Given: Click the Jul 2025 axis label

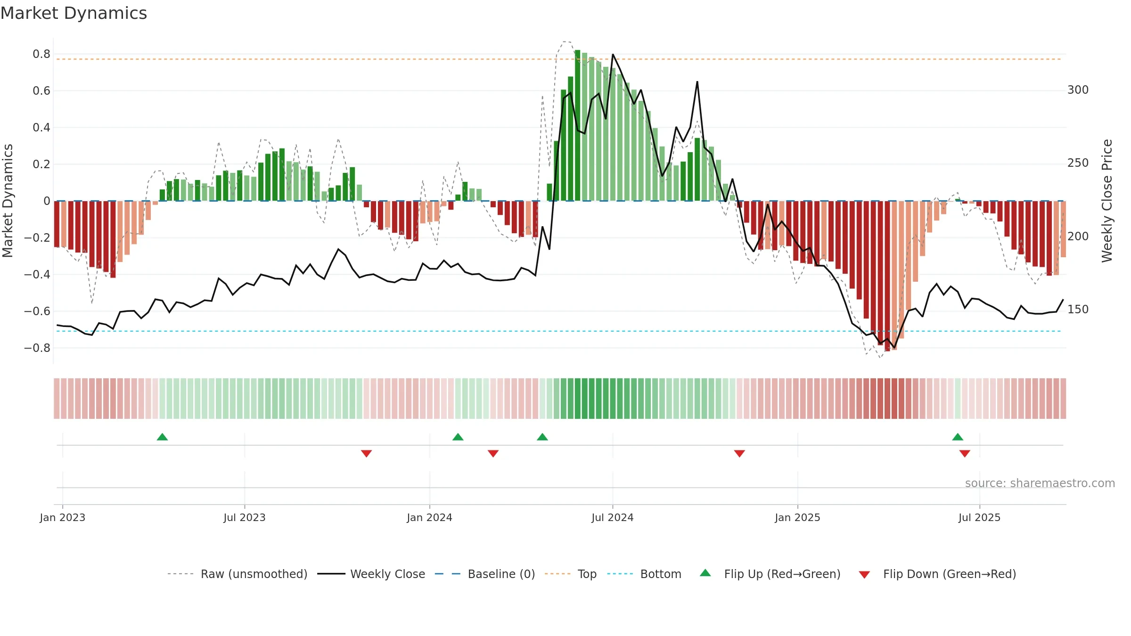Looking at the screenshot, I should click(x=979, y=517).
